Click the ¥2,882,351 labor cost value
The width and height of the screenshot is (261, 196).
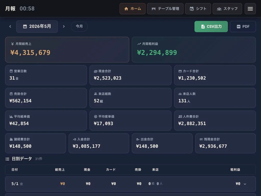pos(192,123)
